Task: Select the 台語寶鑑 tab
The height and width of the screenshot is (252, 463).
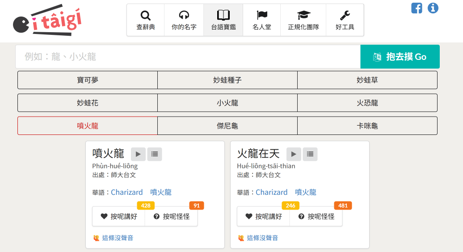Action: (x=223, y=20)
